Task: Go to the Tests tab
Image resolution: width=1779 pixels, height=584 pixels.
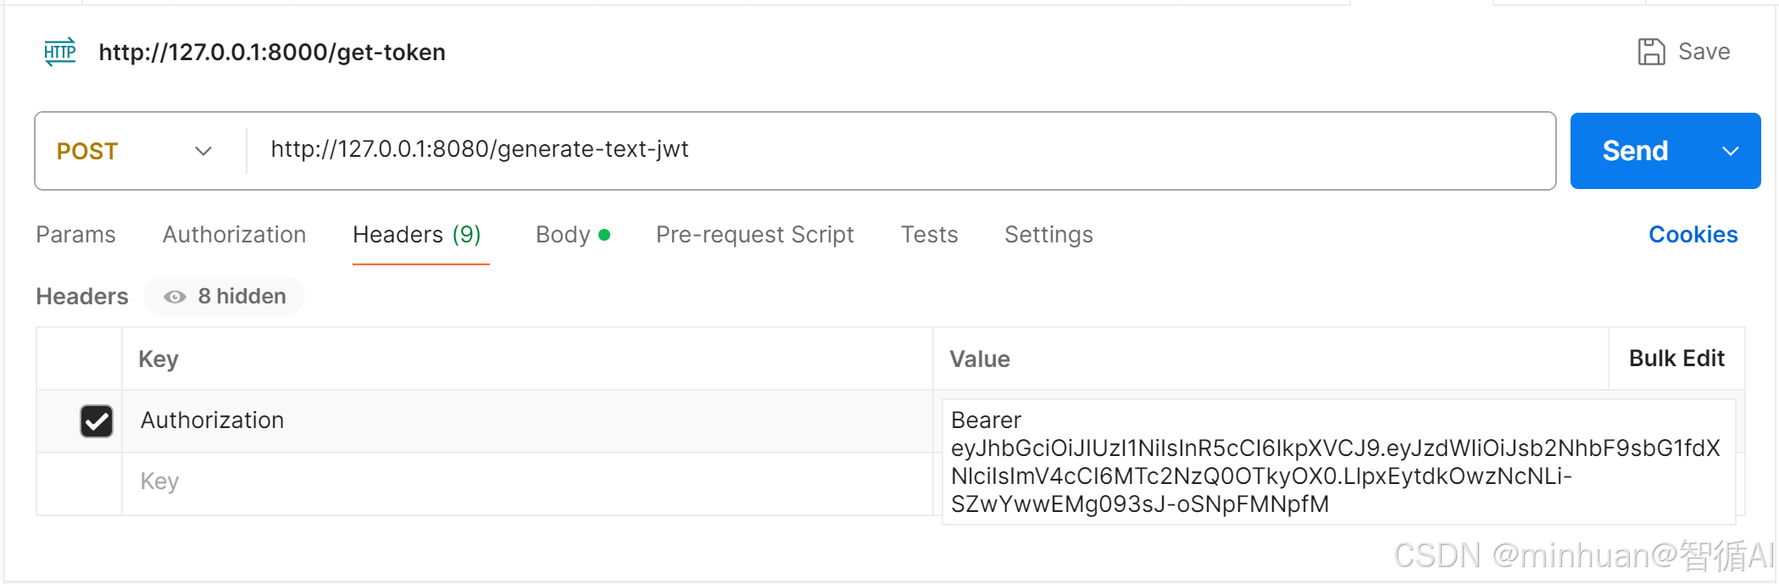Action: pyautogui.click(x=929, y=235)
